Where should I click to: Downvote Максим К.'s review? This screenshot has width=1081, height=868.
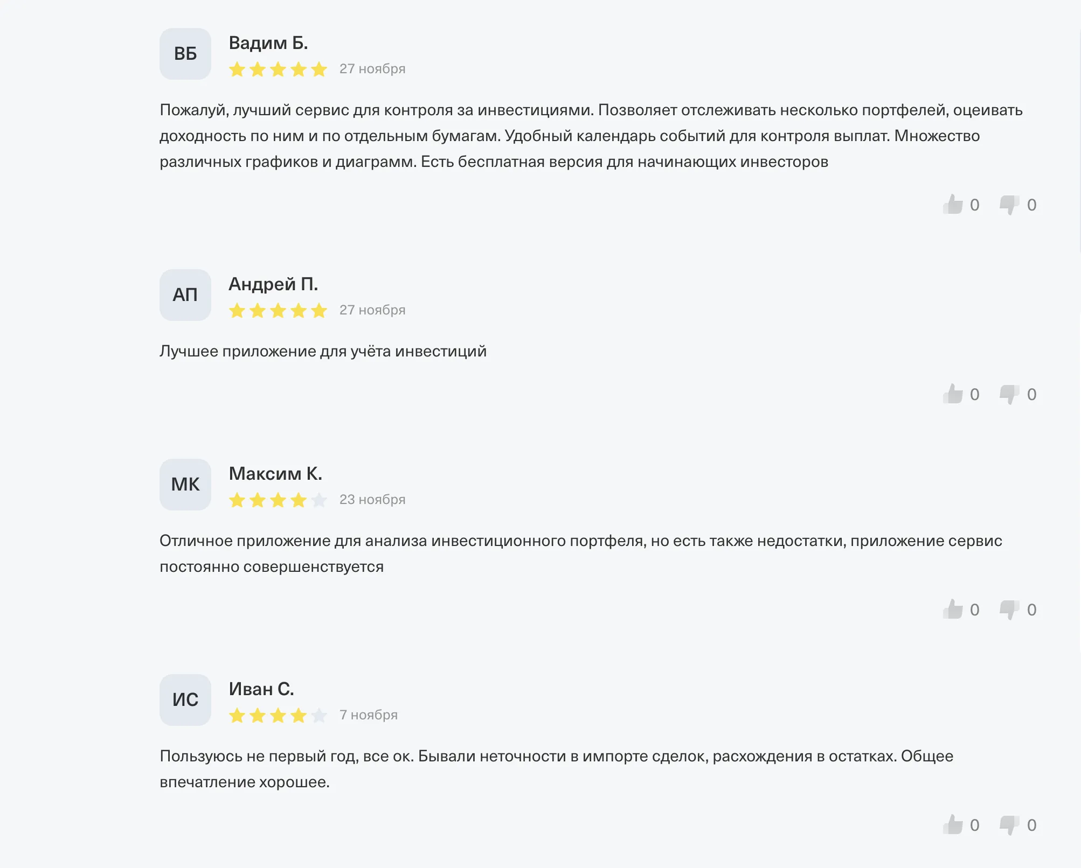pyautogui.click(x=1009, y=610)
